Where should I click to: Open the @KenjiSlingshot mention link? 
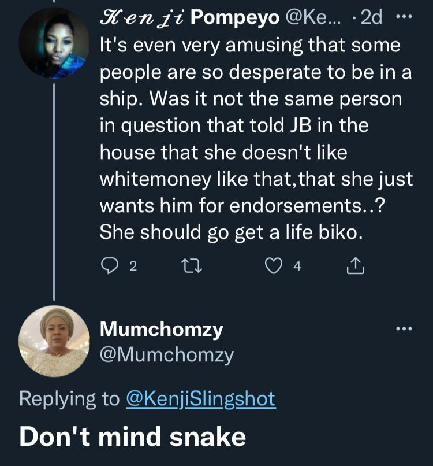[201, 399]
